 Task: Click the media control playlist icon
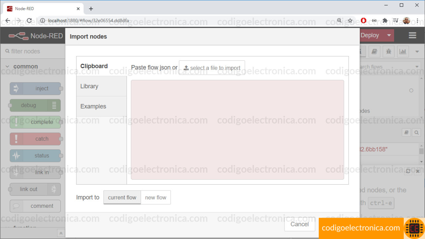pos(395,21)
